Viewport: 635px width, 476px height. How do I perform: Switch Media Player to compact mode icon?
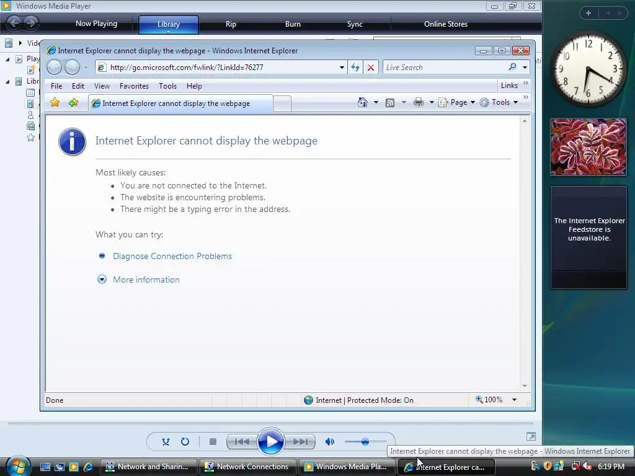click(x=531, y=436)
